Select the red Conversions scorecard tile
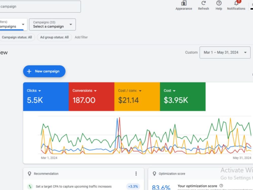Screen dimensions: 253x190 tap(92, 97)
